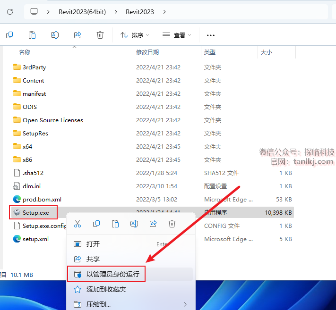Click 添加到收藏夹 menu entry
Screen dimensions: 336x310
coord(106,289)
